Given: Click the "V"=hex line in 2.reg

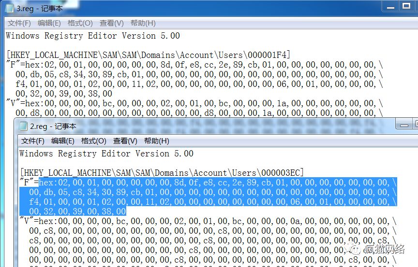Looking at the screenshot, I should 208,221.
